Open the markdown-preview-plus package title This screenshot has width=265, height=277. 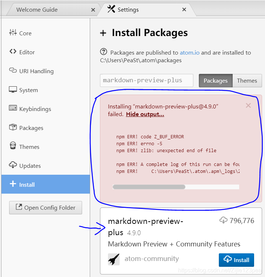click(x=145, y=227)
